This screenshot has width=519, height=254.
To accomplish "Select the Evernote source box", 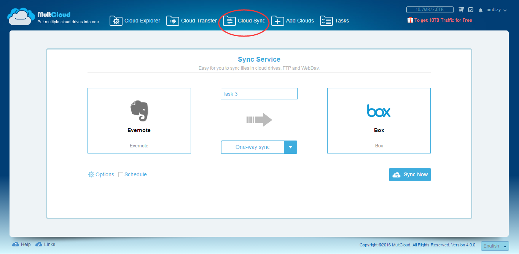I will tap(139, 121).
